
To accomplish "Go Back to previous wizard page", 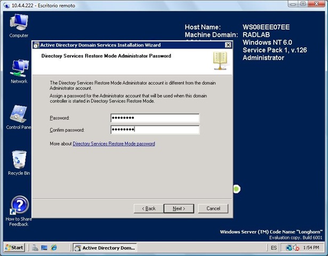I will click(148, 208).
